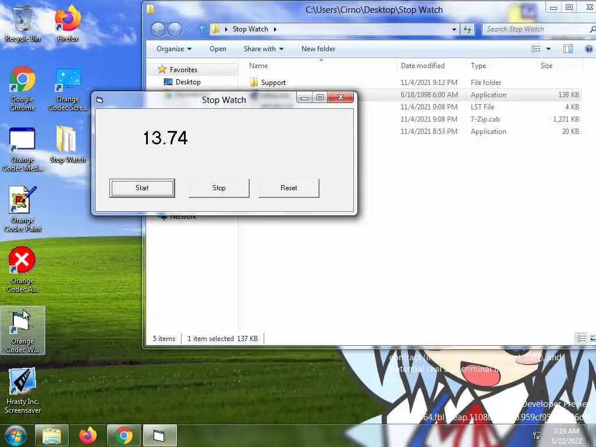Click the Forward arrow in Explorer
This screenshot has height=447, width=596.
pos(175,29)
